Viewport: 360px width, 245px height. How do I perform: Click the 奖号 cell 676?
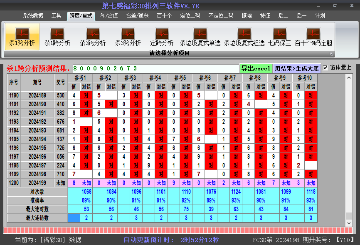(x=61, y=122)
